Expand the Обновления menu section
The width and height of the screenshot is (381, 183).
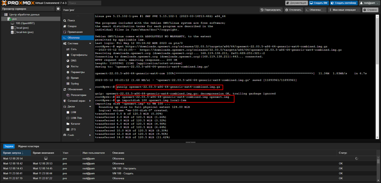point(90,89)
